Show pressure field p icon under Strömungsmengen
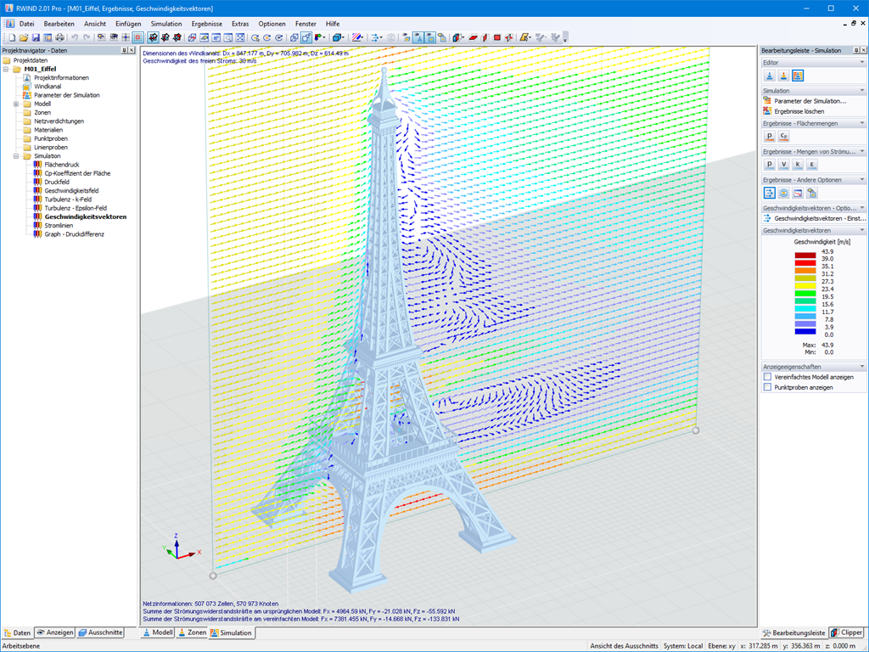869x652 pixels. point(769,164)
